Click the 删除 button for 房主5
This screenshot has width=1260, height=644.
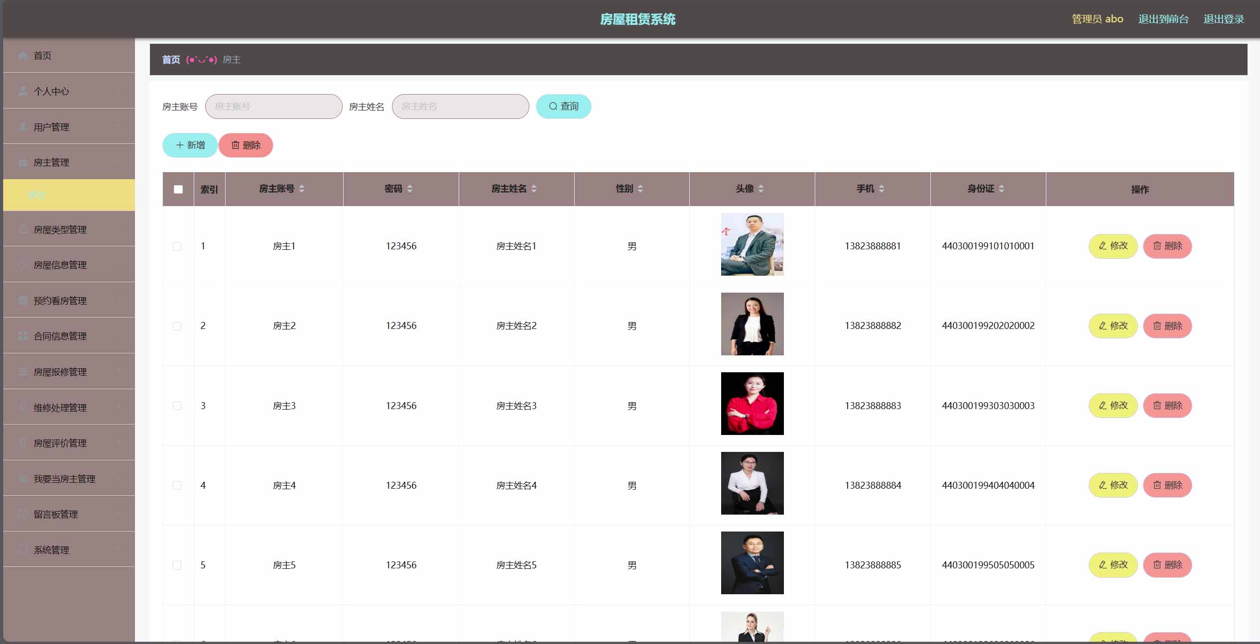click(x=1167, y=565)
